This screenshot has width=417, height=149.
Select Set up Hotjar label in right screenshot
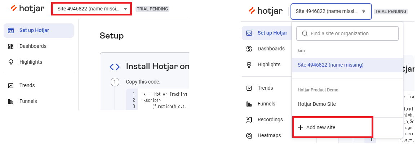point(272,33)
